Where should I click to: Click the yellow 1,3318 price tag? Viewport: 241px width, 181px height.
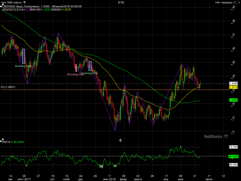point(233,87)
